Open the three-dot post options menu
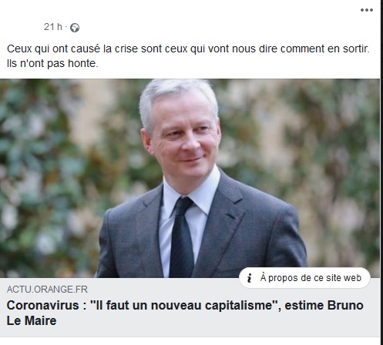The height and width of the screenshot is (345, 383). tap(367, 10)
